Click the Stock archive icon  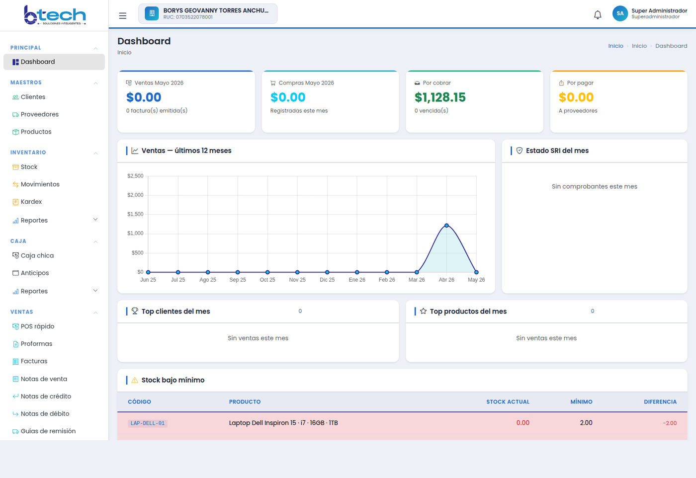[15, 167]
